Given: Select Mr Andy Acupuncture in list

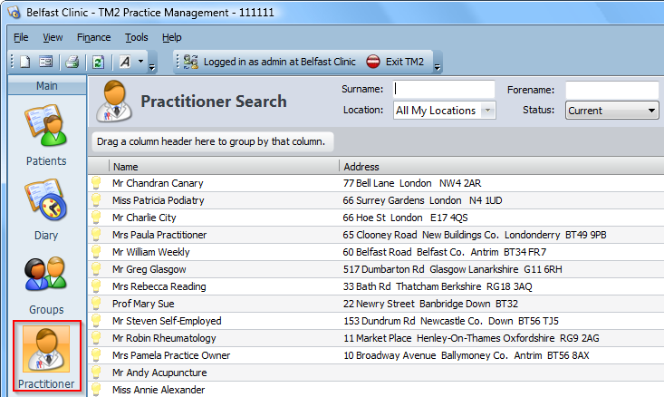Looking at the screenshot, I should point(159,373).
